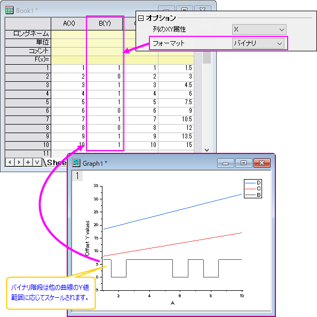Switch to the Sheet1 tab
This screenshot has width=317, height=317.
coord(57,163)
